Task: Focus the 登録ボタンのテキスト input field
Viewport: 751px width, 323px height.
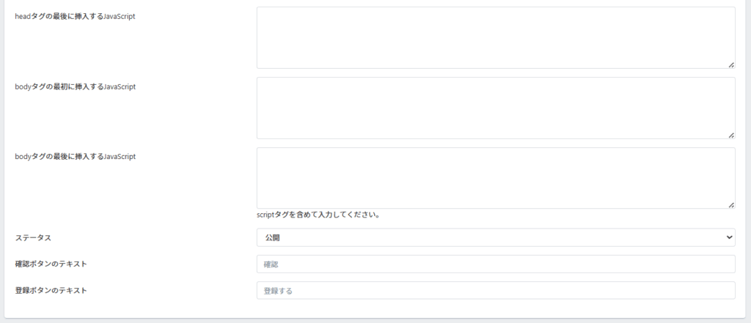Action: tap(495, 291)
